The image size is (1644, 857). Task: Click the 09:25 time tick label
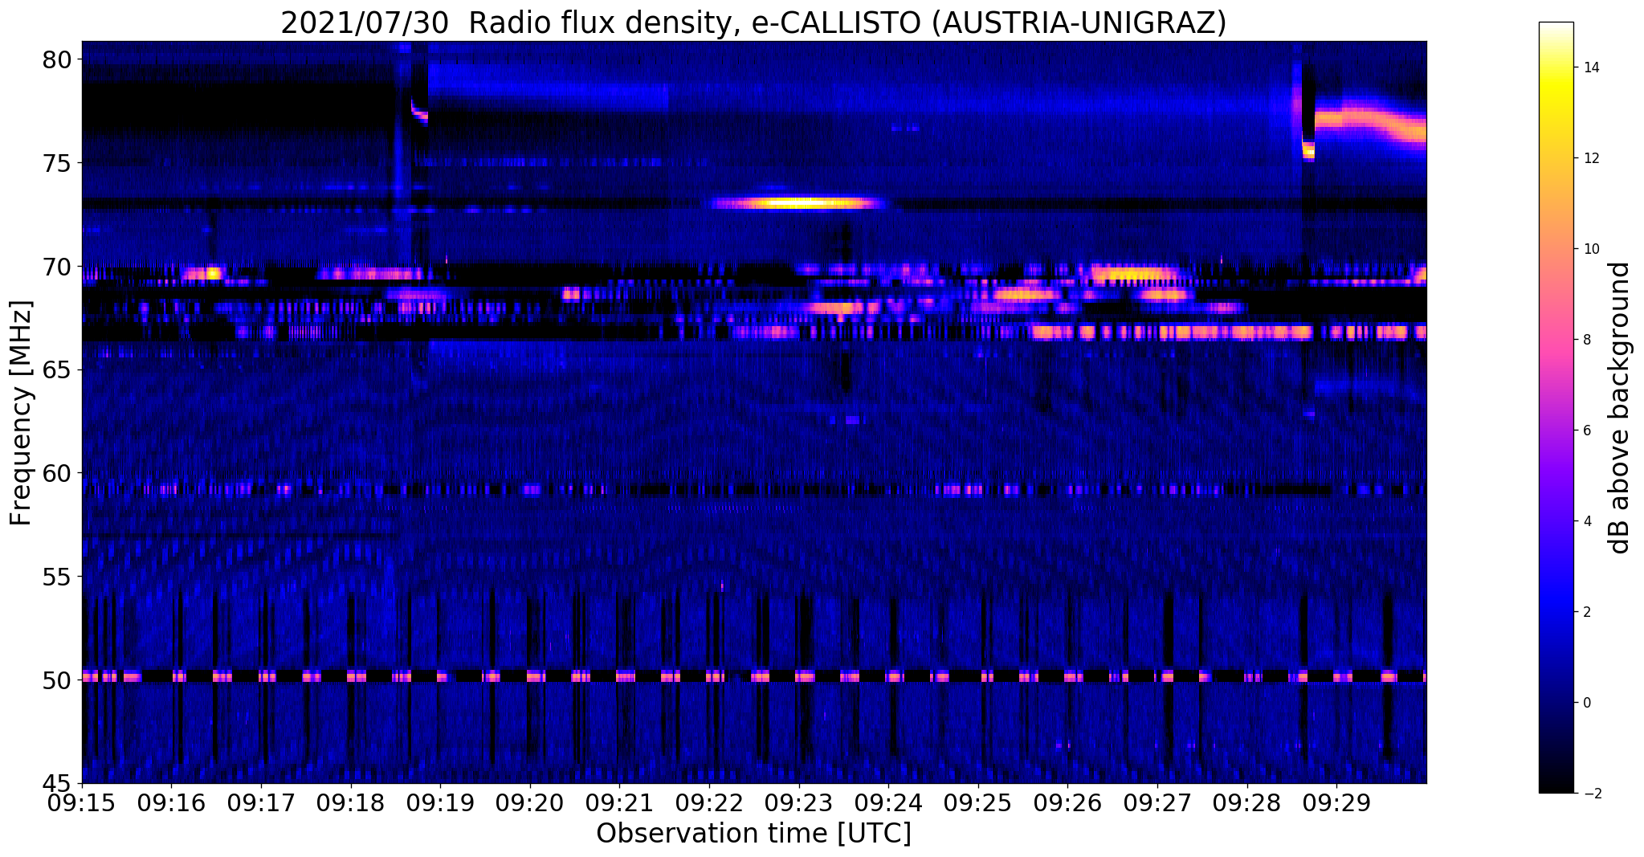(x=978, y=803)
